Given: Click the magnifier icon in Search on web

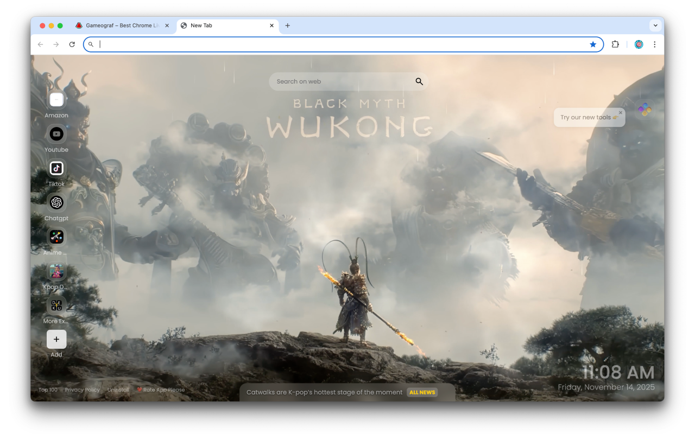Looking at the screenshot, I should [x=419, y=81].
